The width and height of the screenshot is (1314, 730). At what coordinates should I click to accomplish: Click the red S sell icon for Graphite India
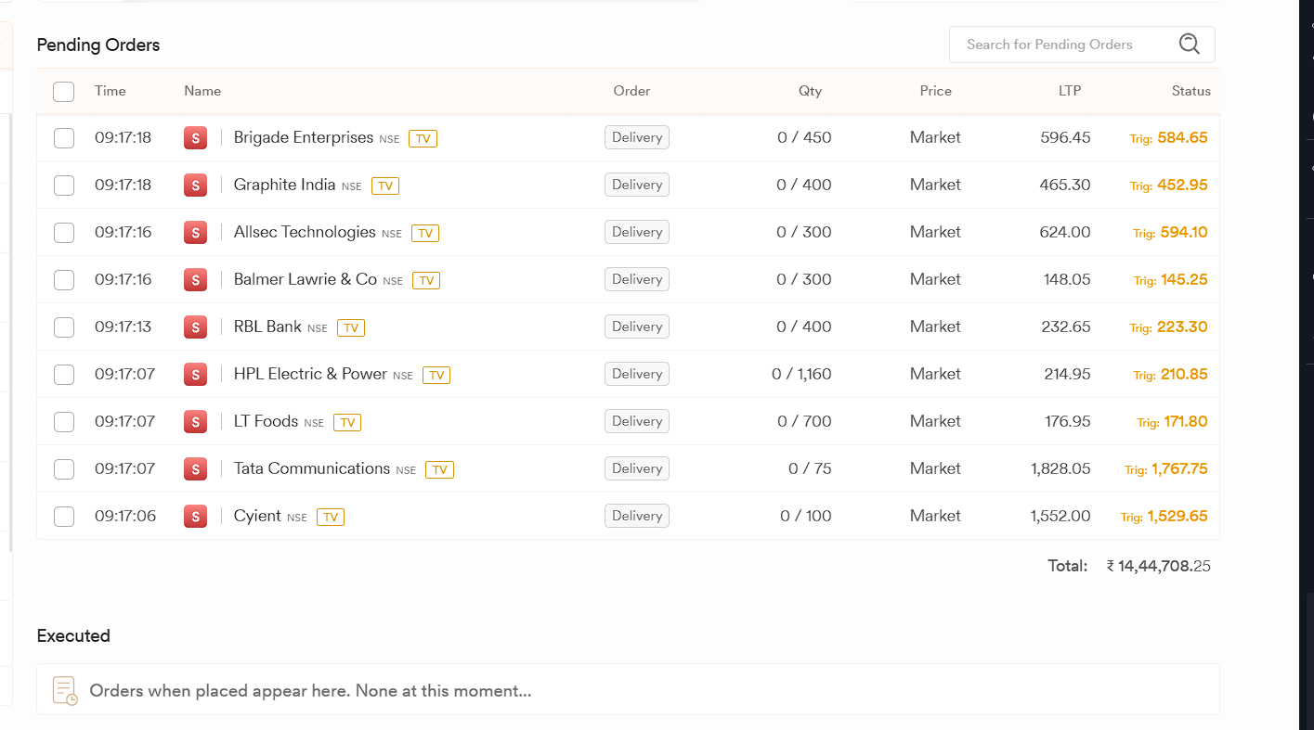pos(195,186)
